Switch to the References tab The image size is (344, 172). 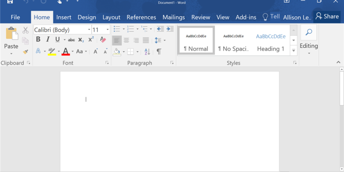141,17
